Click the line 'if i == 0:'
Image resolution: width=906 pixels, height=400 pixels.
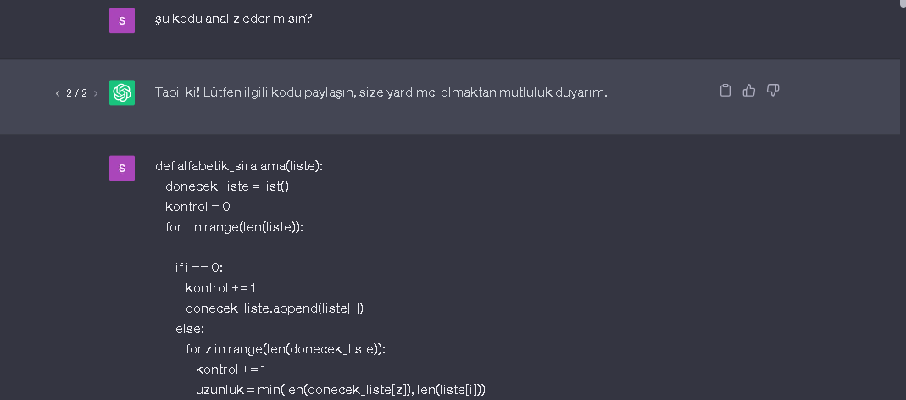coord(199,268)
